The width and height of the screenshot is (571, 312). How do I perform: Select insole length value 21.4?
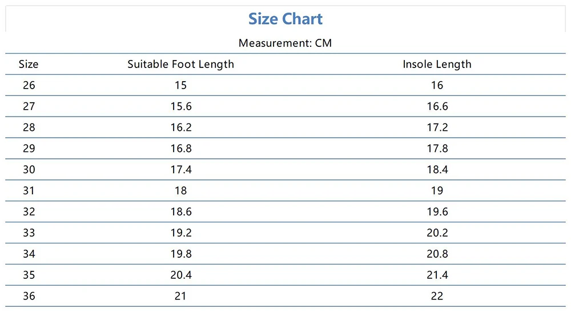pyautogui.click(x=437, y=275)
